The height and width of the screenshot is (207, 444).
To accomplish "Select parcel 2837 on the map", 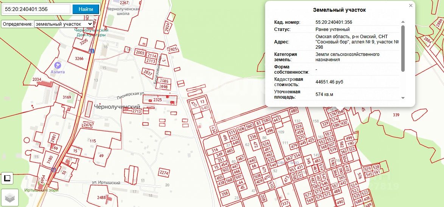I will 148,73.
